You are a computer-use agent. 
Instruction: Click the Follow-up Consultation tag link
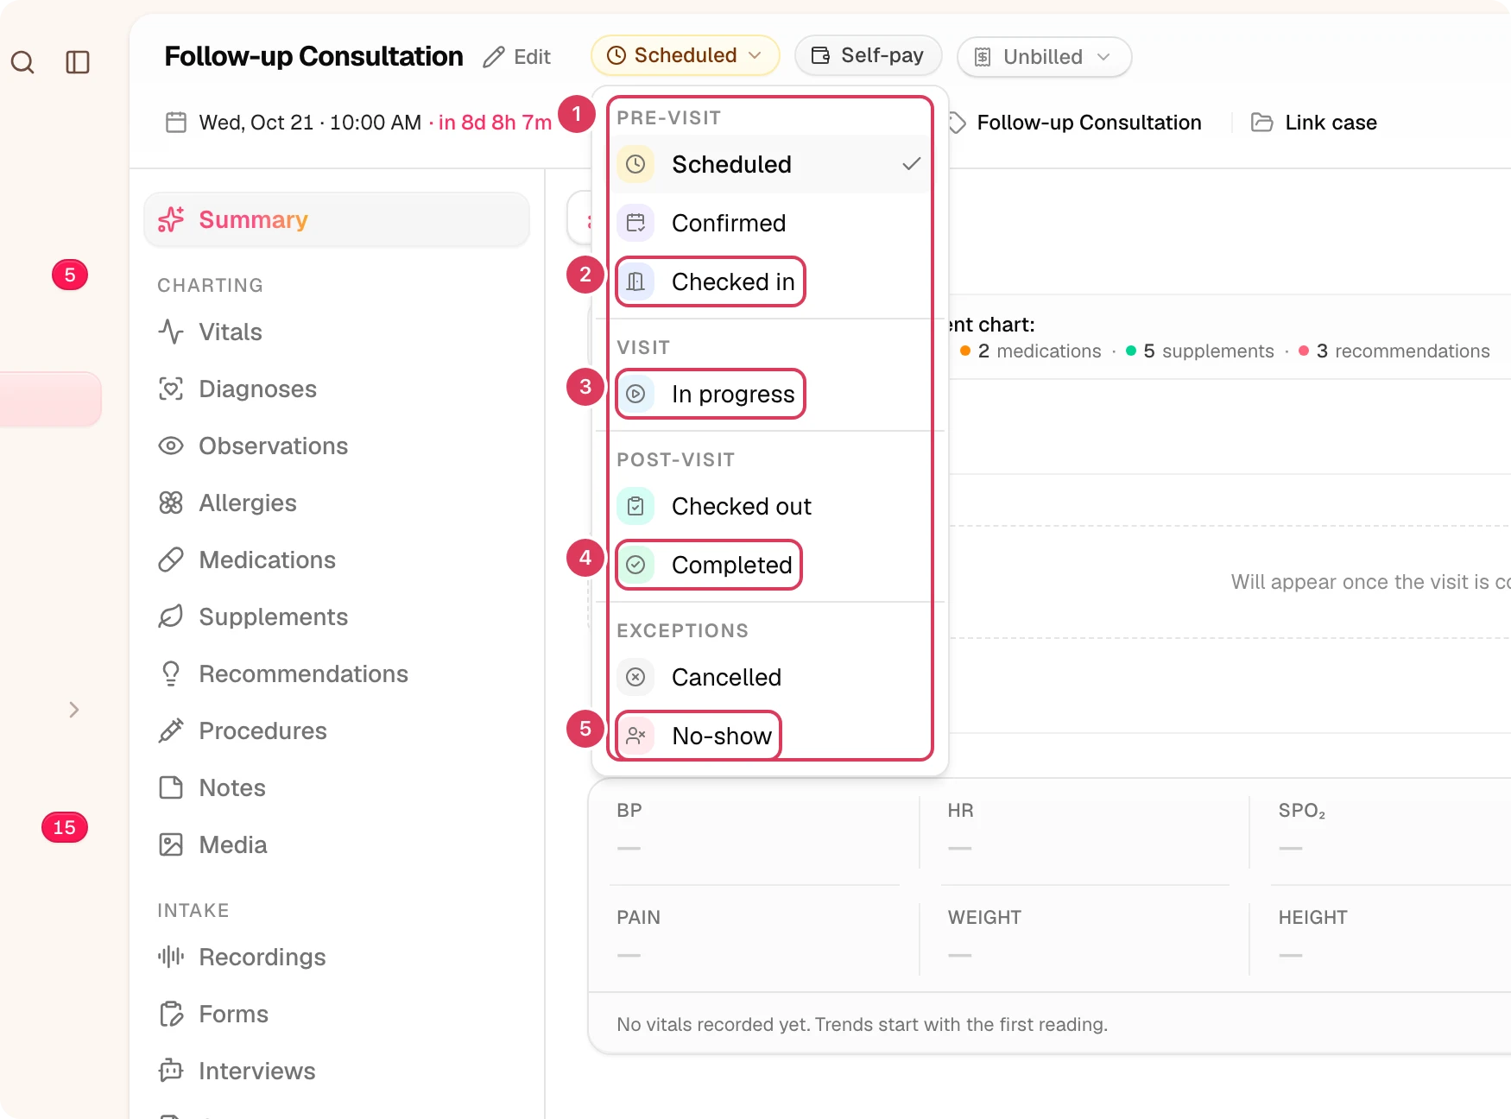coord(1089,123)
